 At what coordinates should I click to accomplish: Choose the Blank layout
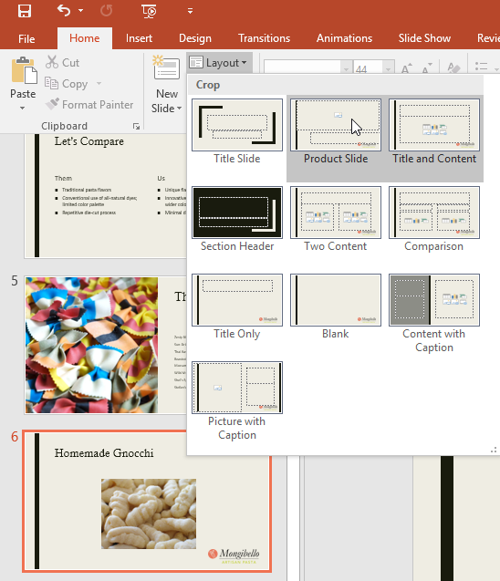(336, 307)
